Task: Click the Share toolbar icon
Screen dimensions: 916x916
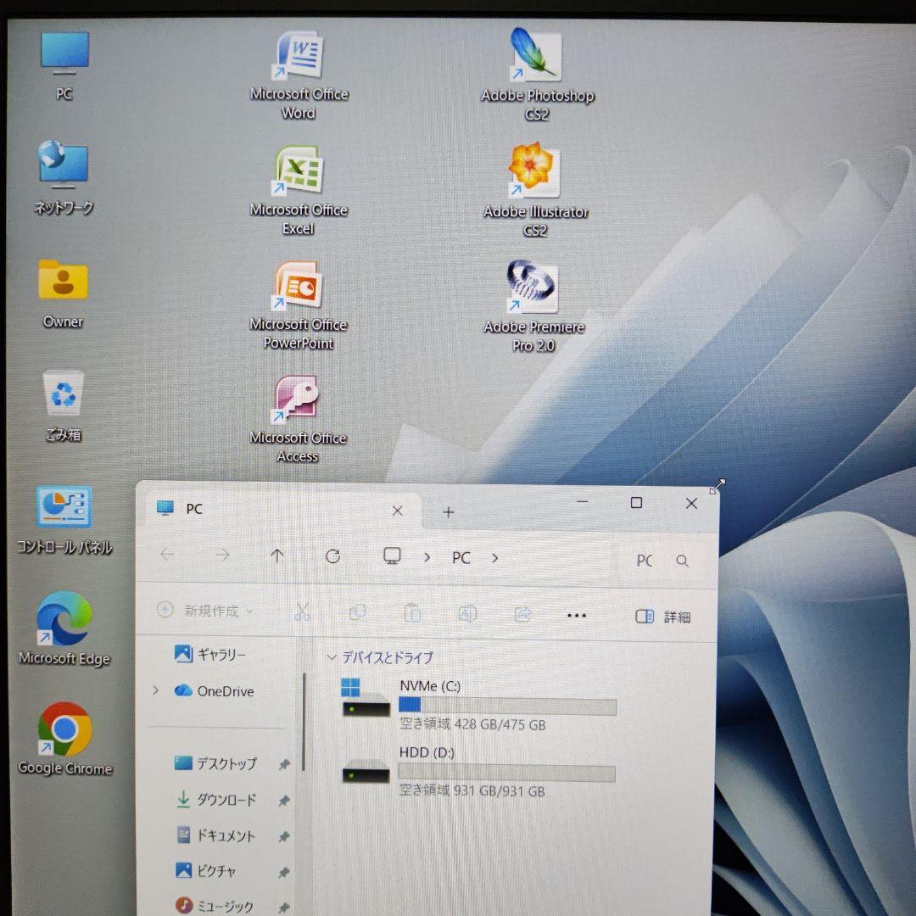Action: click(x=522, y=614)
